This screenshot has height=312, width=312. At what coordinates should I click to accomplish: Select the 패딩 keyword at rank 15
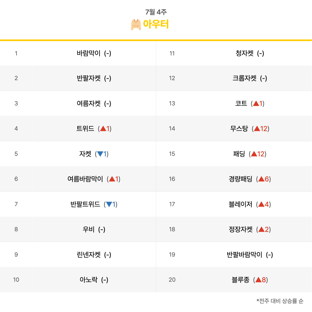(x=239, y=154)
